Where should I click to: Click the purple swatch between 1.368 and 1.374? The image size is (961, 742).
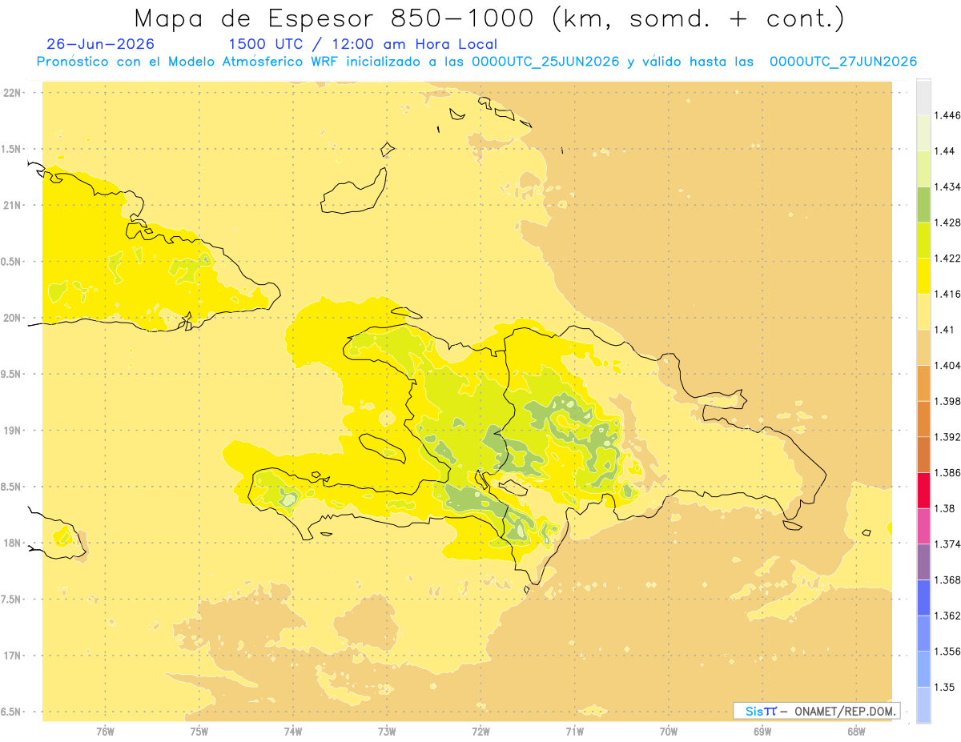pyautogui.click(x=923, y=561)
